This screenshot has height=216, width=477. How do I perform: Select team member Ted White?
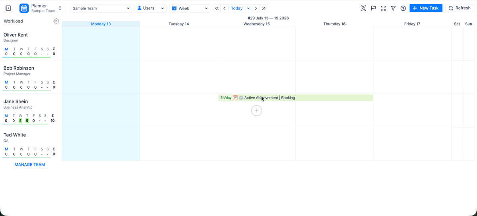15,135
